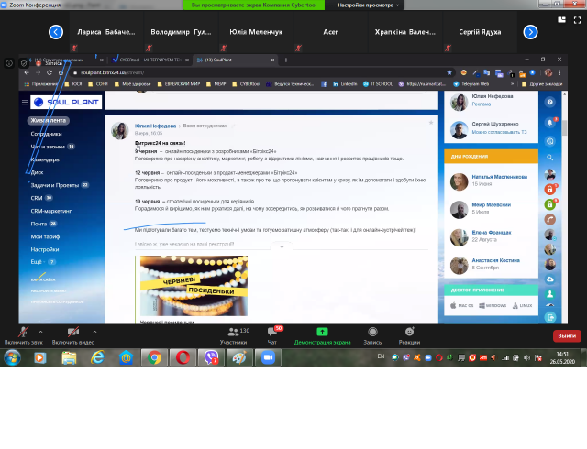The width and height of the screenshot is (587, 449).
Task: Open Bitrix24 help question mark icon
Action: [x=549, y=102]
